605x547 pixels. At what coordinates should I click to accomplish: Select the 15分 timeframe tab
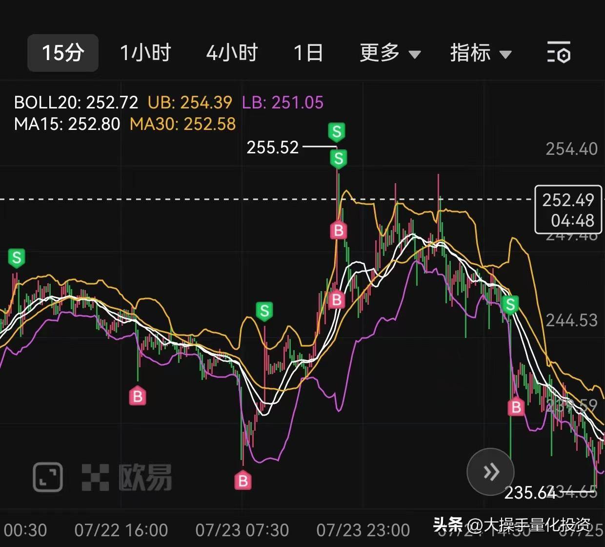coord(62,53)
